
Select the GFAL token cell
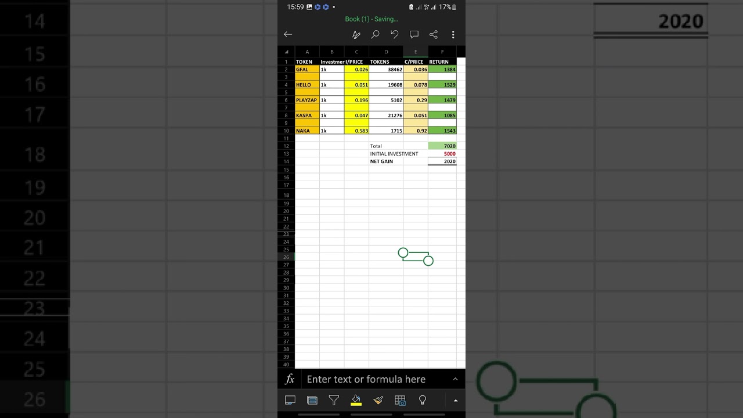coord(307,70)
